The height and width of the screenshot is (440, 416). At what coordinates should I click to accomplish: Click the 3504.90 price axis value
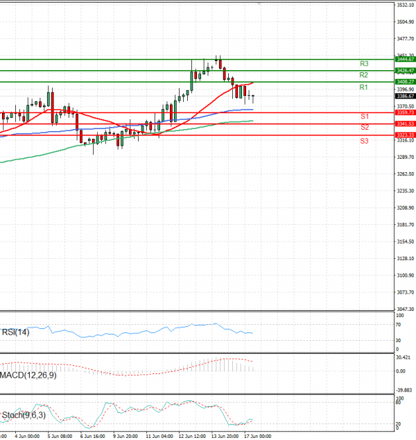click(x=406, y=22)
